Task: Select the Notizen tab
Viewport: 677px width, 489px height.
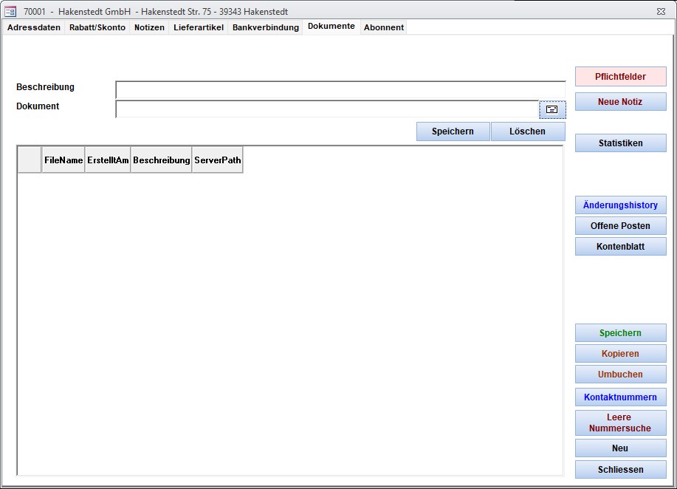Action: pyautogui.click(x=149, y=27)
